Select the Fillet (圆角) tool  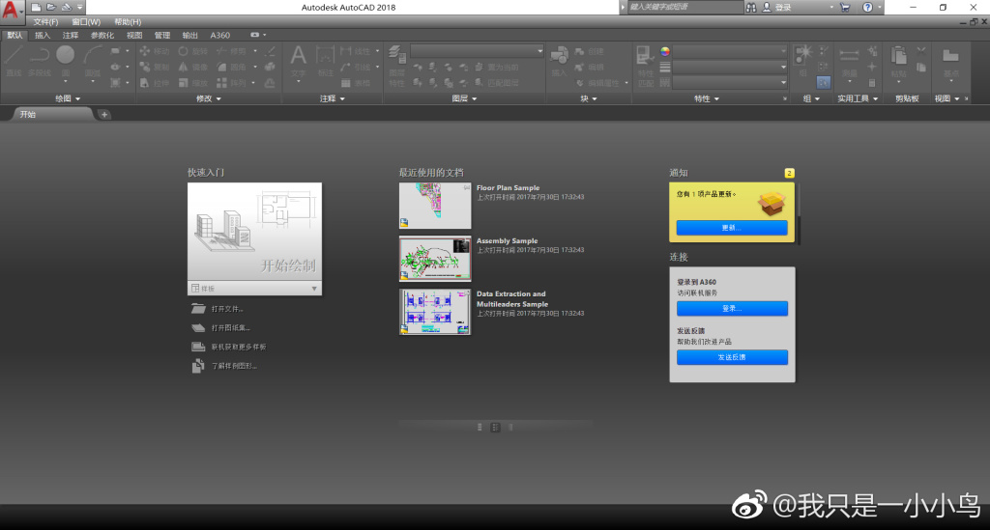[x=231, y=67]
